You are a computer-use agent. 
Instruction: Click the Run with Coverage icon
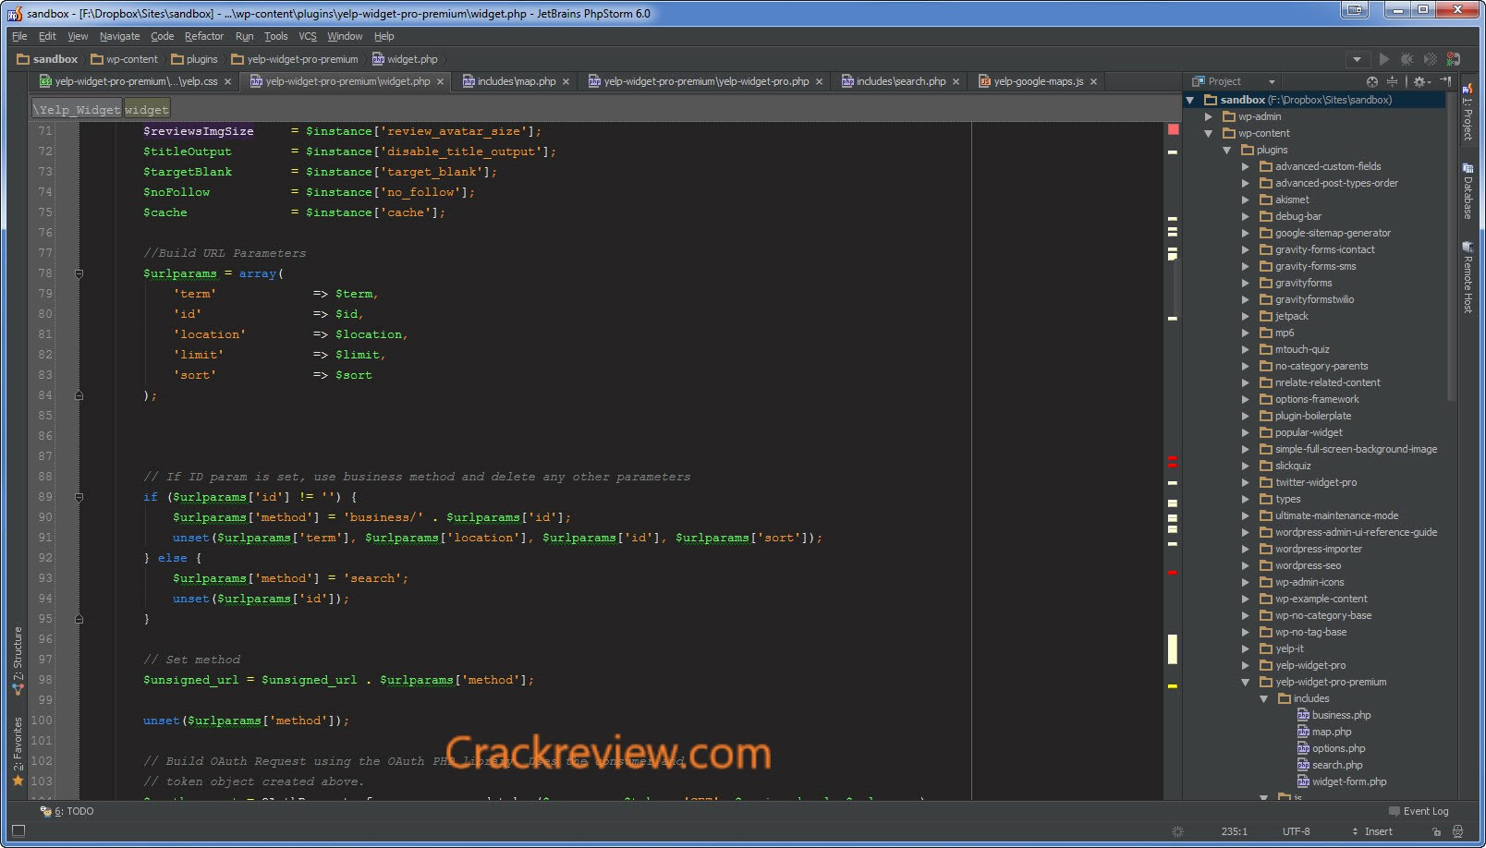(x=1430, y=59)
